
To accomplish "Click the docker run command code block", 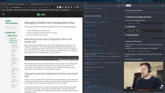I will (52, 58).
